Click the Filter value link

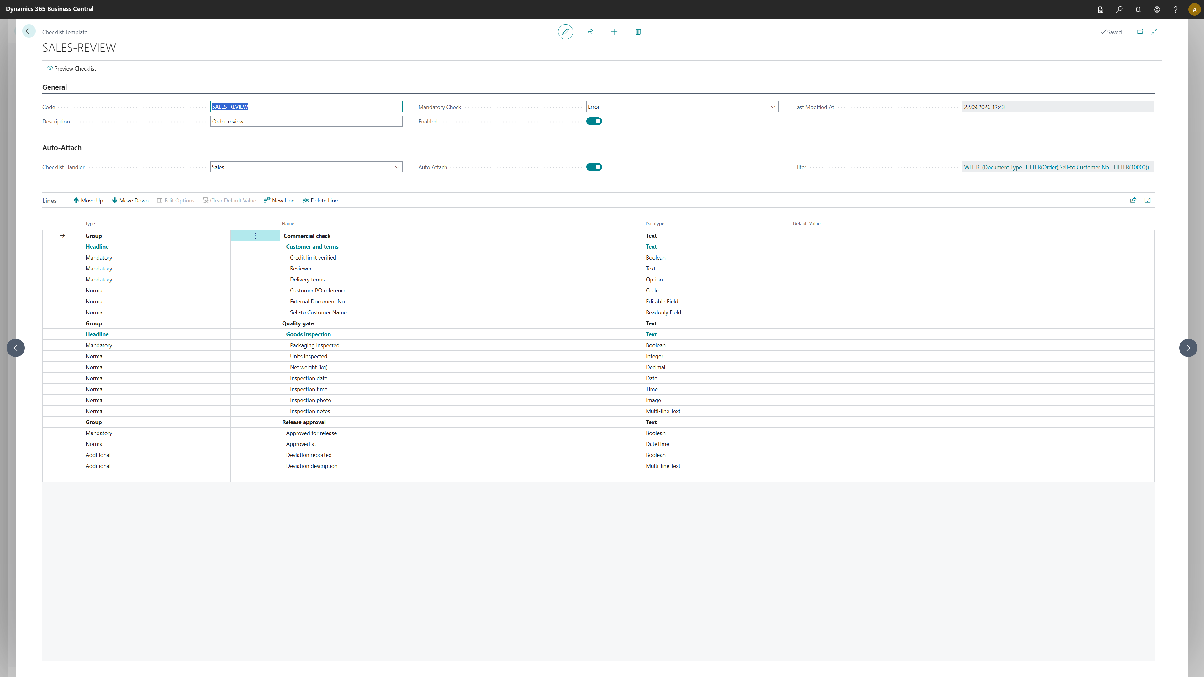pyautogui.click(x=1056, y=167)
